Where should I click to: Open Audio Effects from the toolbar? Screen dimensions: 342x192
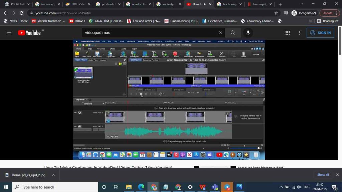199,54
